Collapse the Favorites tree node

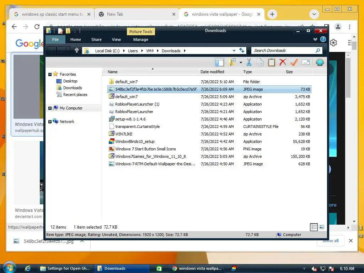click(x=50, y=75)
